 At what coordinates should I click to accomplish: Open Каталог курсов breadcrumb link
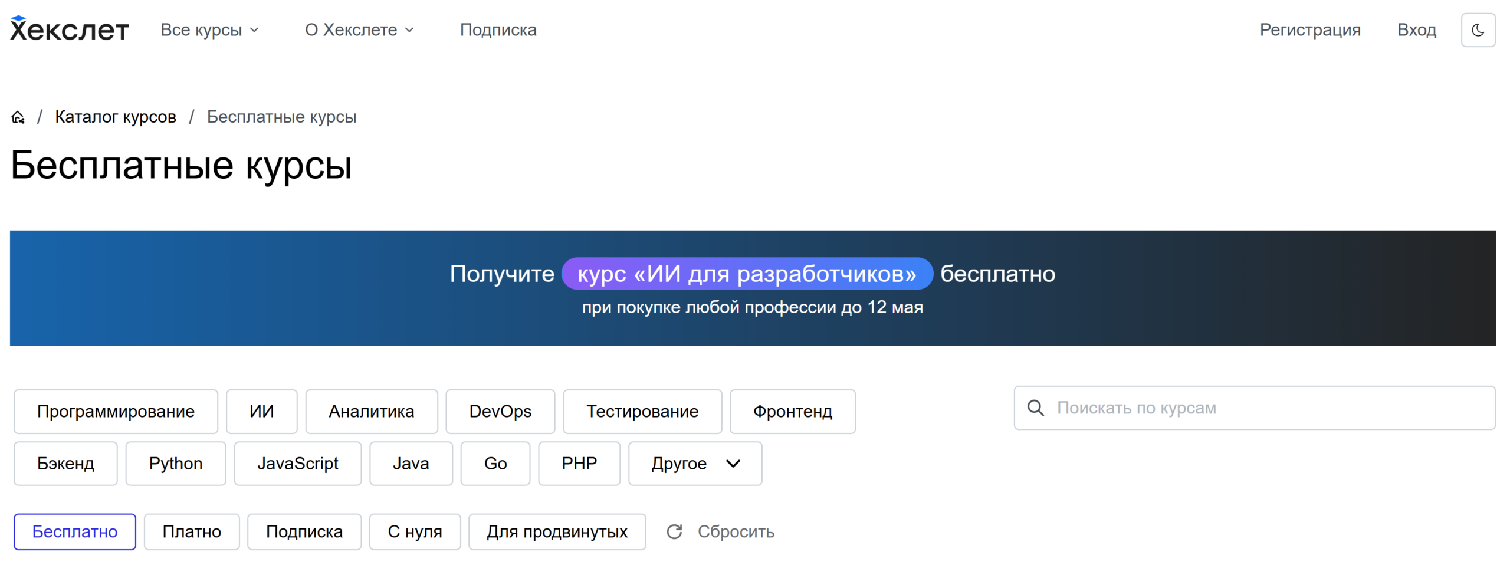pos(116,117)
